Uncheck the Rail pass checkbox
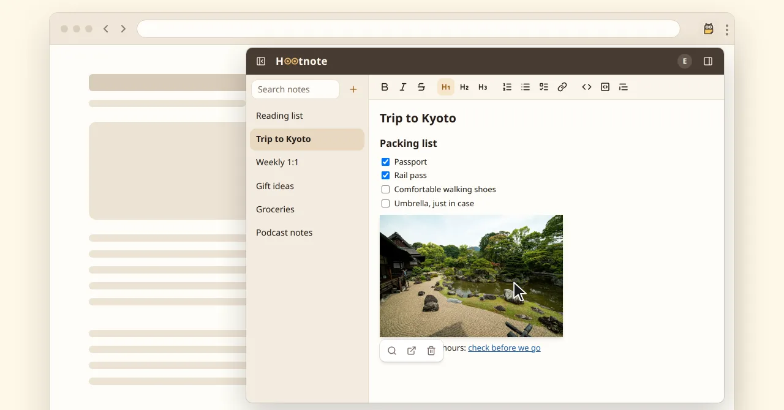 pos(386,176)
